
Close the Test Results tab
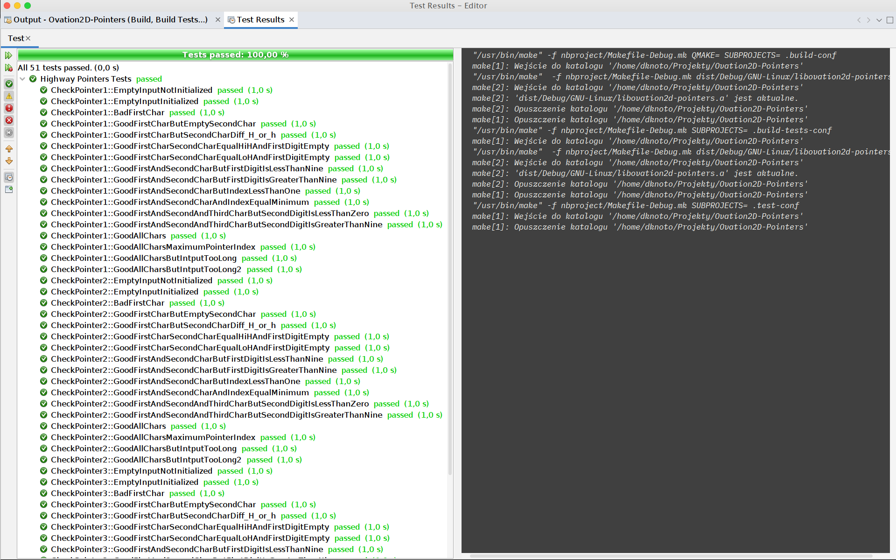(292, 20)
